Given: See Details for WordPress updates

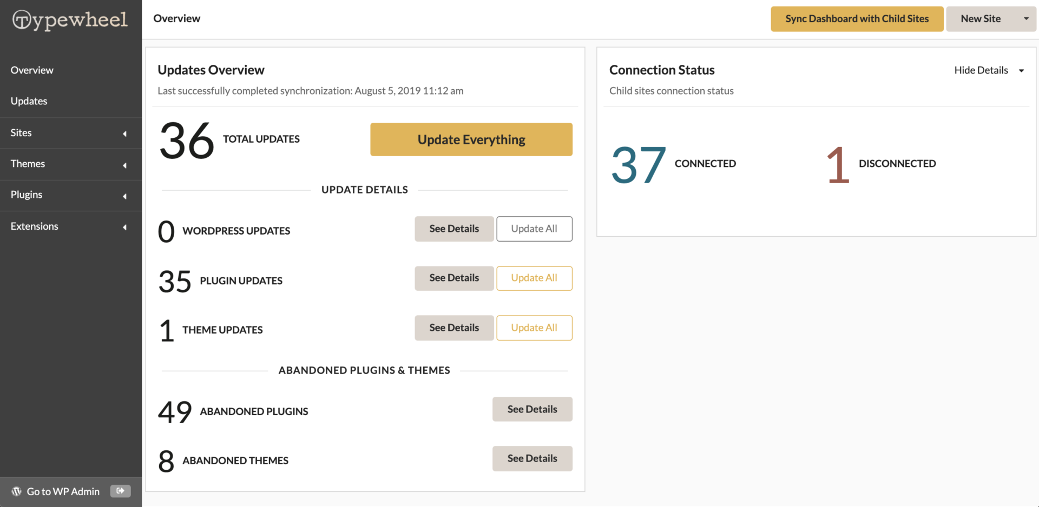Looking at the screenshot, I should 454,229.
